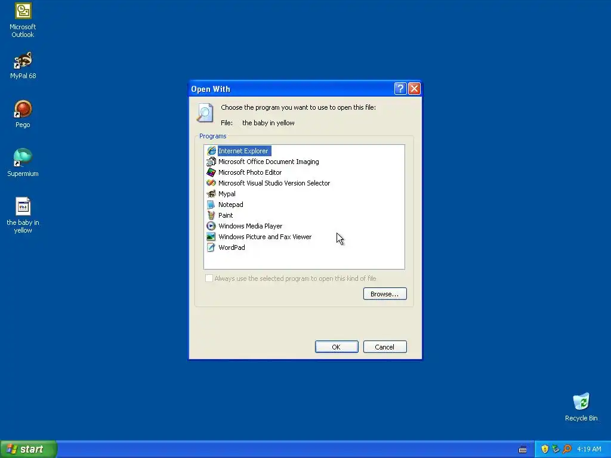Select the Recycle Bin icon
This screenshot has height=458, width=611.
point(581,401)
